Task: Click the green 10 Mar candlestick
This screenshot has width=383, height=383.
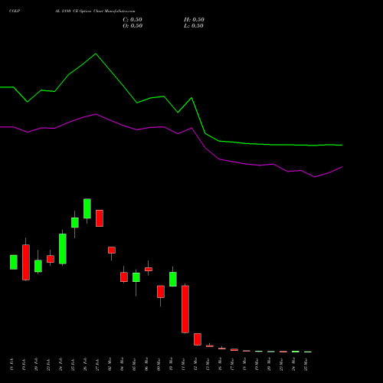Action: [x=173, y=279]
